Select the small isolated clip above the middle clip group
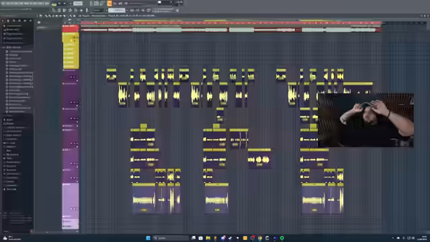Viewport: 430px width, 242px height. coord(220,114)
